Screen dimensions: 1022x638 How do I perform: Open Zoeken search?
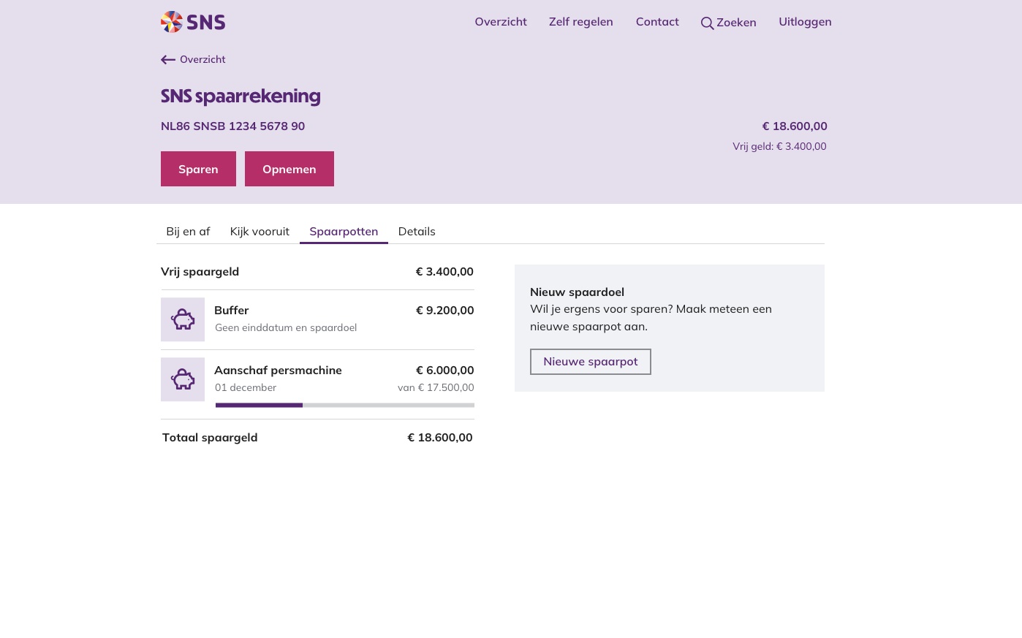[x=729, y=23]
